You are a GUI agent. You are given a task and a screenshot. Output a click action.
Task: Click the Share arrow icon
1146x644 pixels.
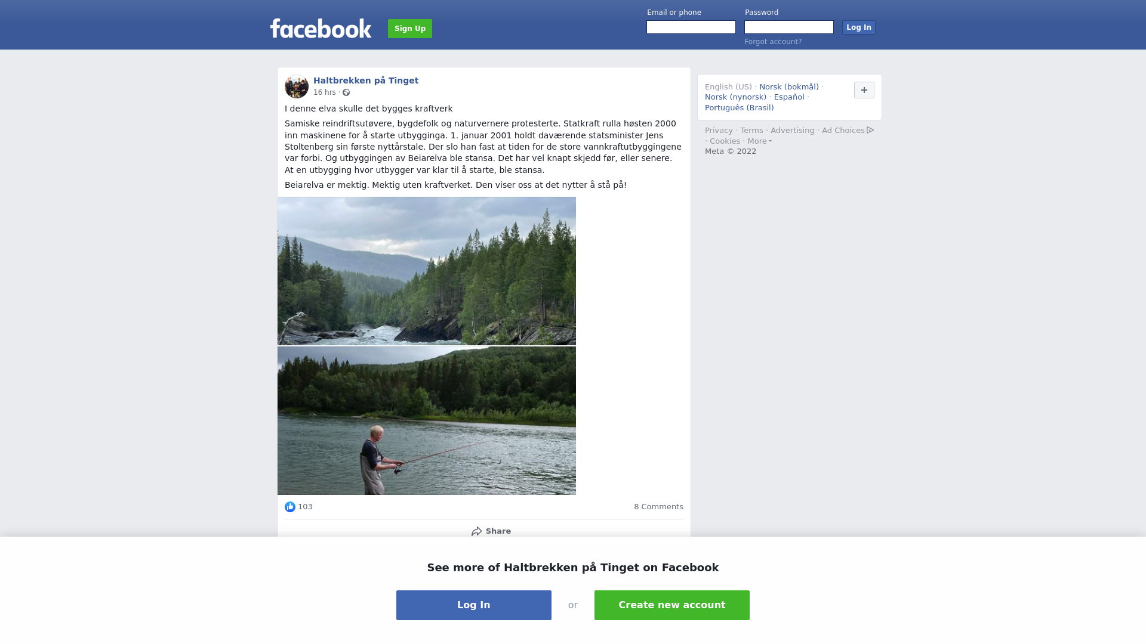click(x=476, y=531)
